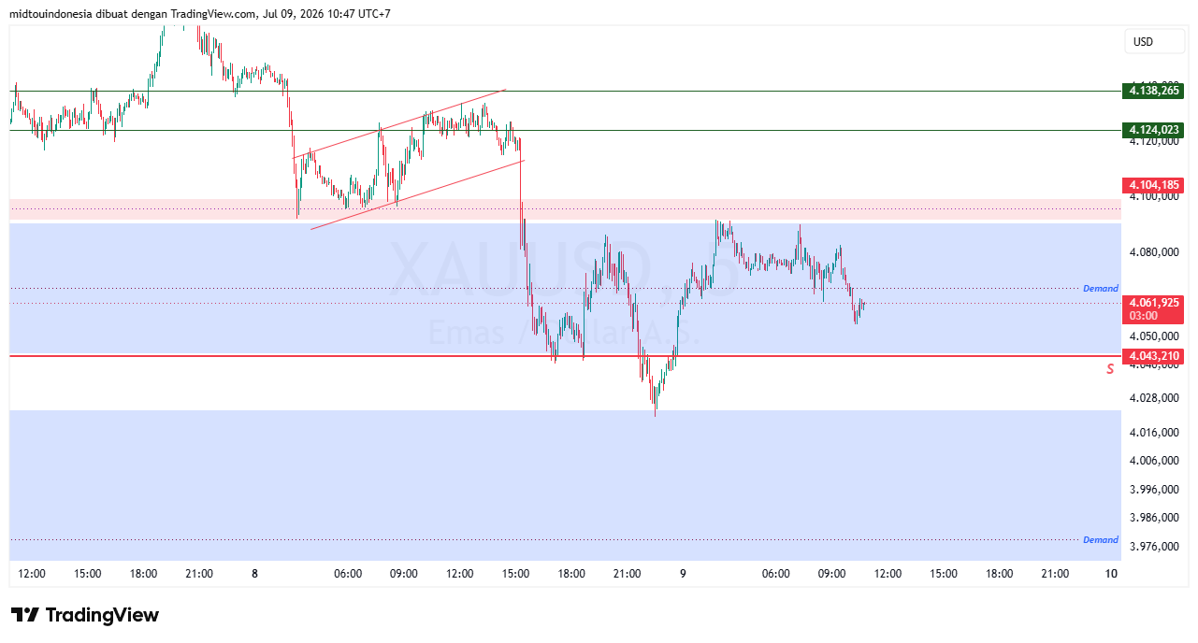Click date label 10 on time axis

point(1110,574)
